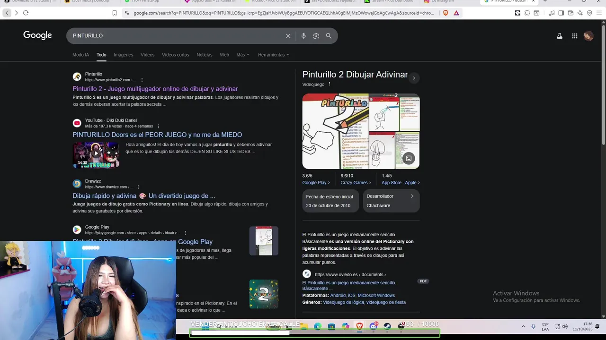Switch to Noticias tab

(x=205, y=55)
